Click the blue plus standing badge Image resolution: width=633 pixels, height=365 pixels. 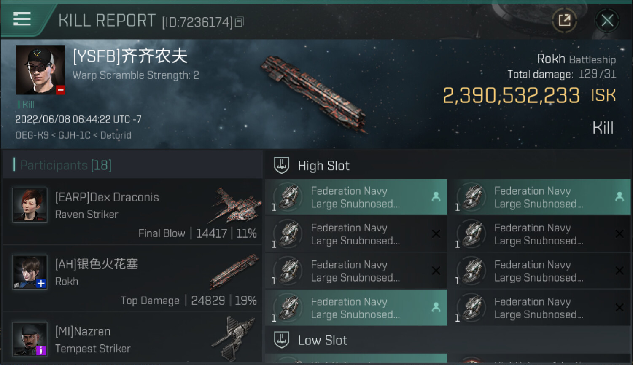41,283
